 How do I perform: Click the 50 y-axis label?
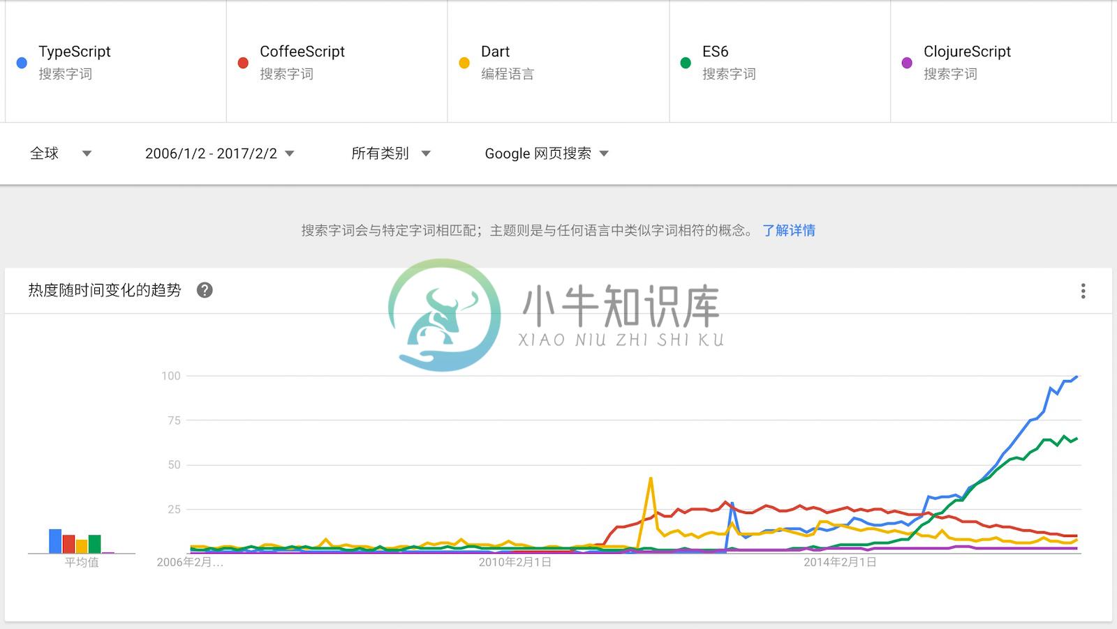tap(174, 464)
